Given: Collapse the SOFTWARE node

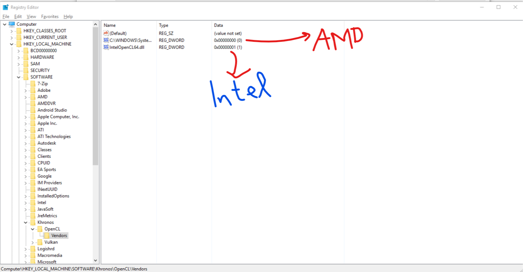Looking at the screenshot, I should (x=19, y=77).
